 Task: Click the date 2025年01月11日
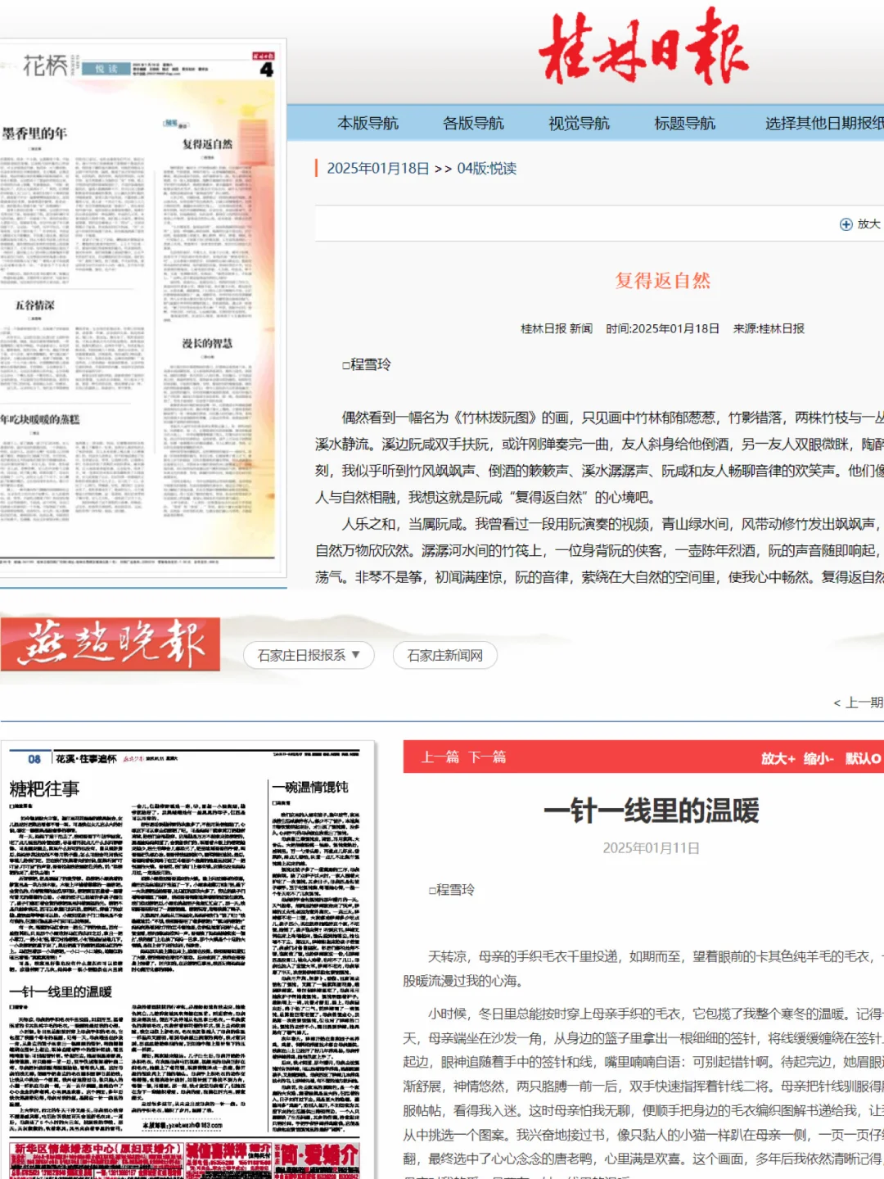[652, 848]
